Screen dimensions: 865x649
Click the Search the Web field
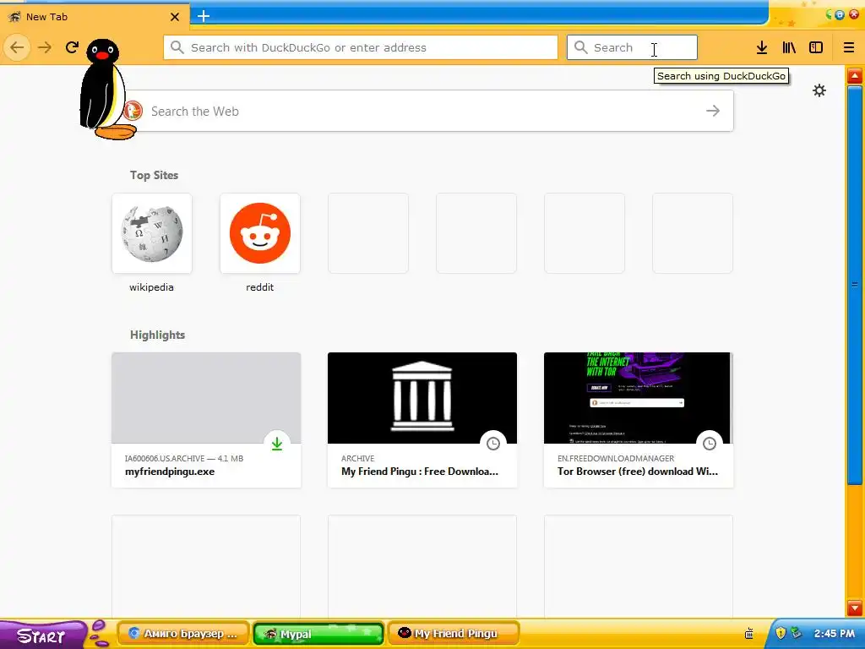(424, 111)
